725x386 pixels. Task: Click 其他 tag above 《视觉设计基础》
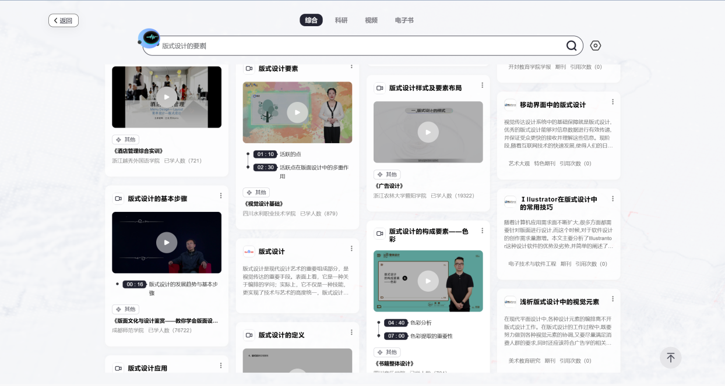[x=256, y=192]
